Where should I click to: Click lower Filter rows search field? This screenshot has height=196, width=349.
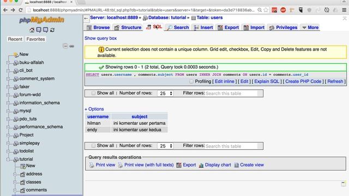pos(231,146)
